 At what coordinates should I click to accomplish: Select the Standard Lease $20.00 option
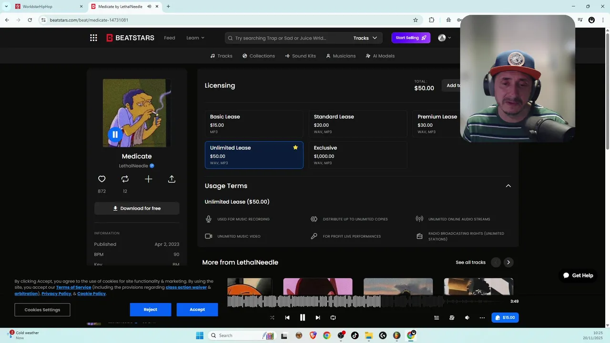click(357, 124)
